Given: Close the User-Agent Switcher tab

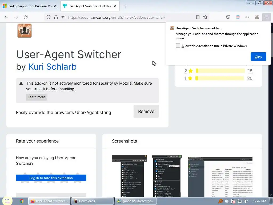Looking at the screenshot, I should [115, 6].
